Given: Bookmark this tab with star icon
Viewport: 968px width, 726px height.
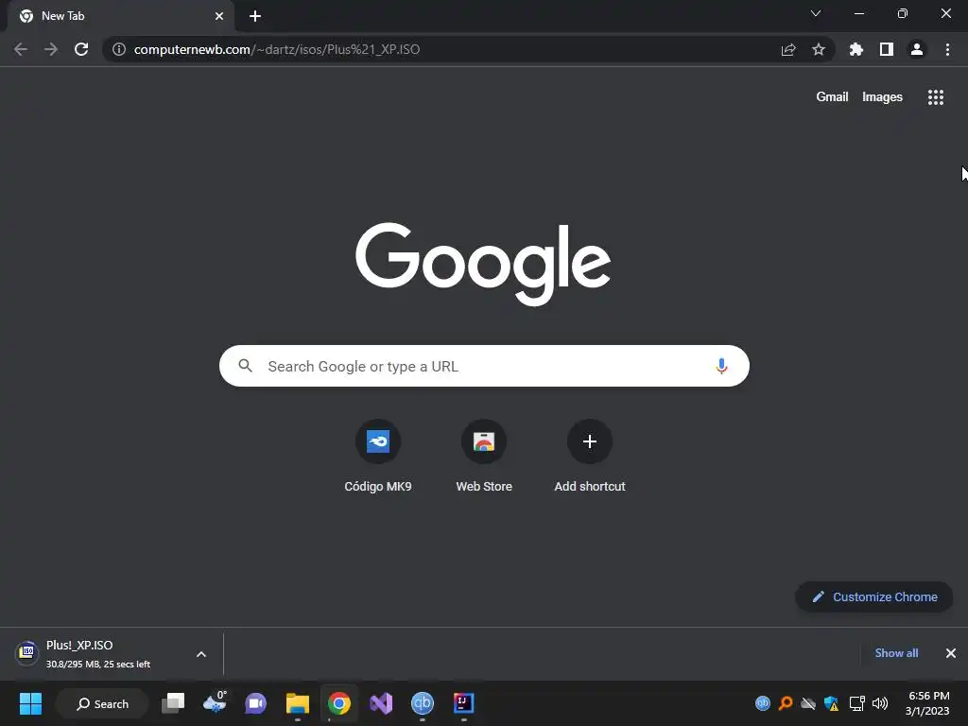Looking at the screenshot, I should [819, 49].
